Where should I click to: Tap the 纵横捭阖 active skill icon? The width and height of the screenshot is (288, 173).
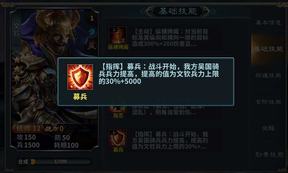[x=118, y=36]
